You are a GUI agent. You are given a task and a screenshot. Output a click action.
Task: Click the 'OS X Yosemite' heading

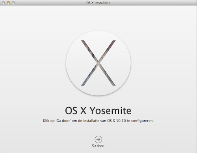point(98,110)
